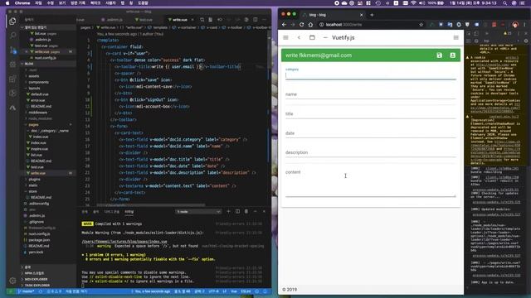The image size is (531, 298).
Task: Open package.json in the file tree
Action: click(39, 240)
